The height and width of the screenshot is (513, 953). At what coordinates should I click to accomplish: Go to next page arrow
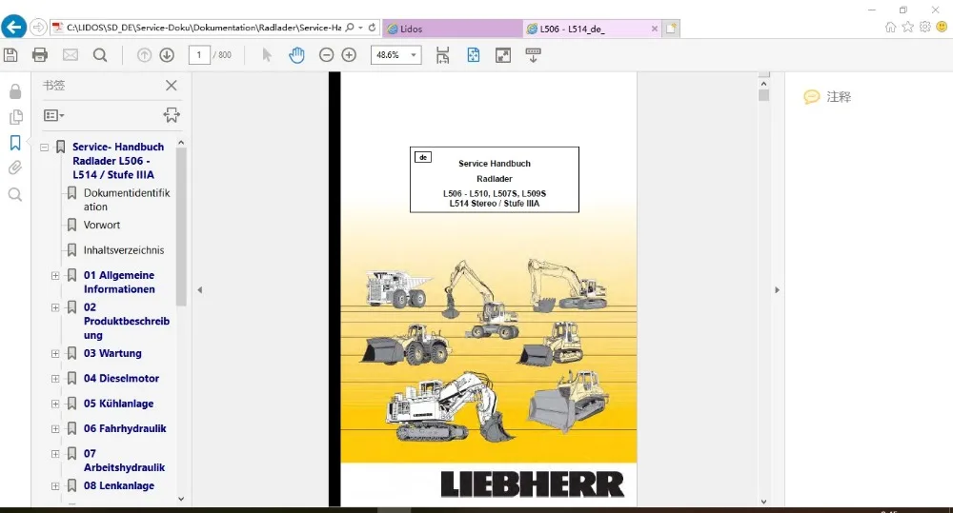(x=167, y=55)
